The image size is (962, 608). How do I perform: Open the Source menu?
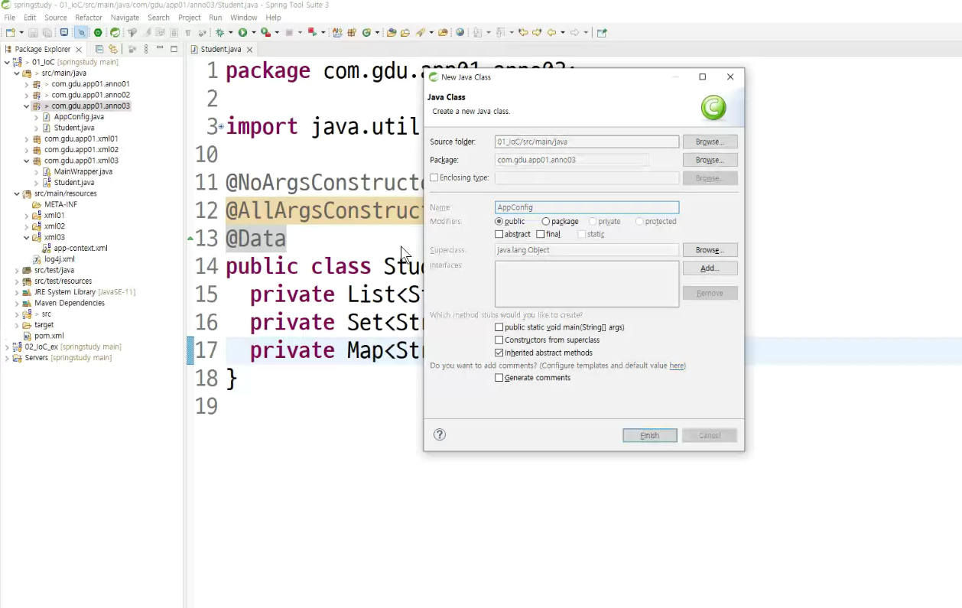point(56,17)
